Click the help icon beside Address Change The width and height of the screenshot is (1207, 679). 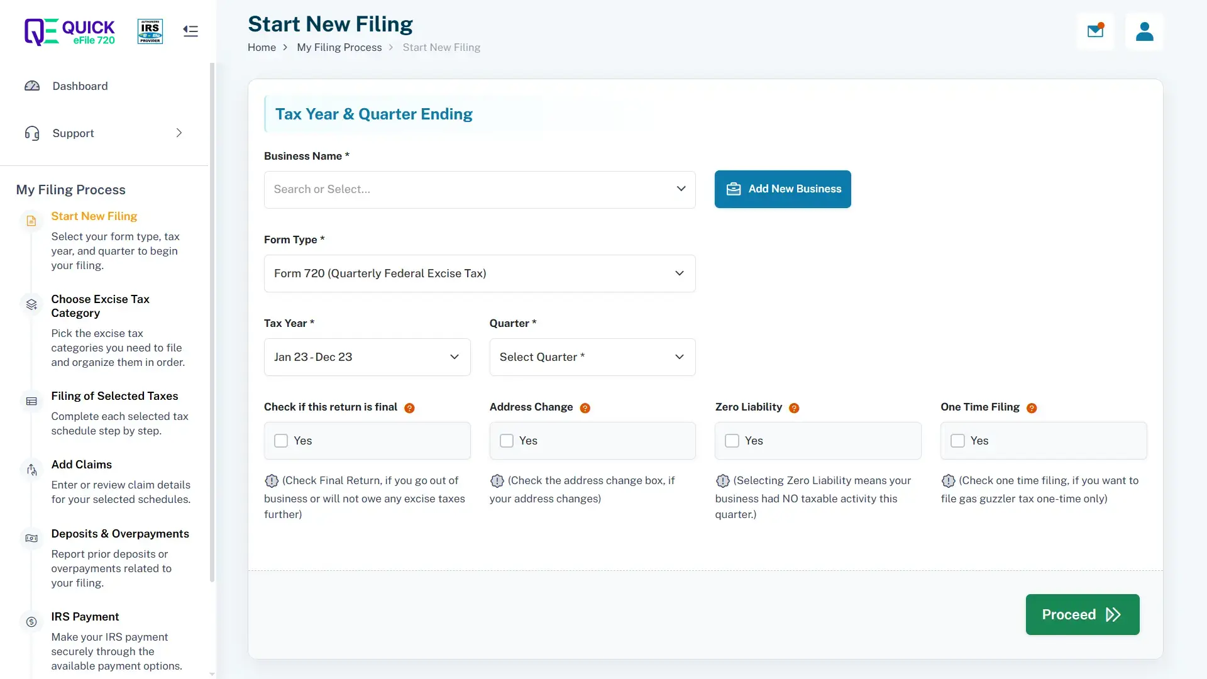point(585,408)
